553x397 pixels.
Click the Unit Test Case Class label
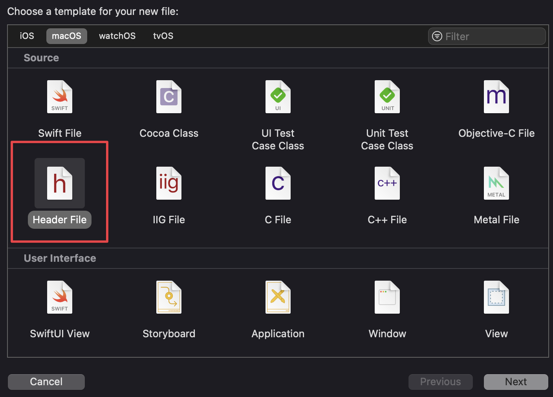(x=387, y=140)
